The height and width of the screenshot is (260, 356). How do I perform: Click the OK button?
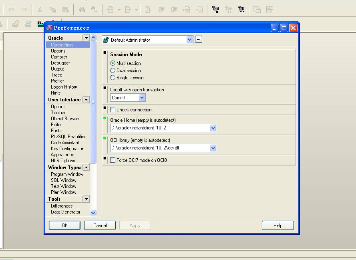click(64, 225)
